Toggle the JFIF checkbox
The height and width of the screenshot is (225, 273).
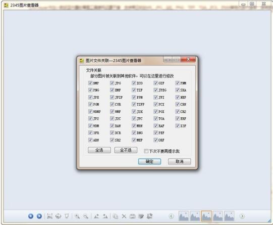(x=112, y=97)
